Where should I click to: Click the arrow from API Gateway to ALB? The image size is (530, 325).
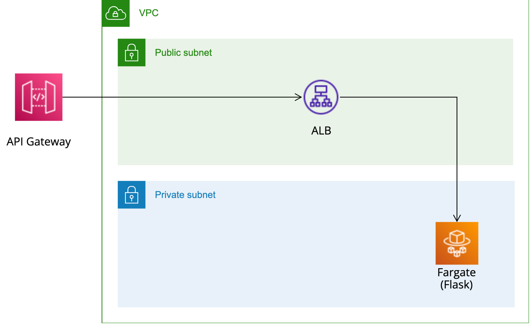tap(181, 97)
